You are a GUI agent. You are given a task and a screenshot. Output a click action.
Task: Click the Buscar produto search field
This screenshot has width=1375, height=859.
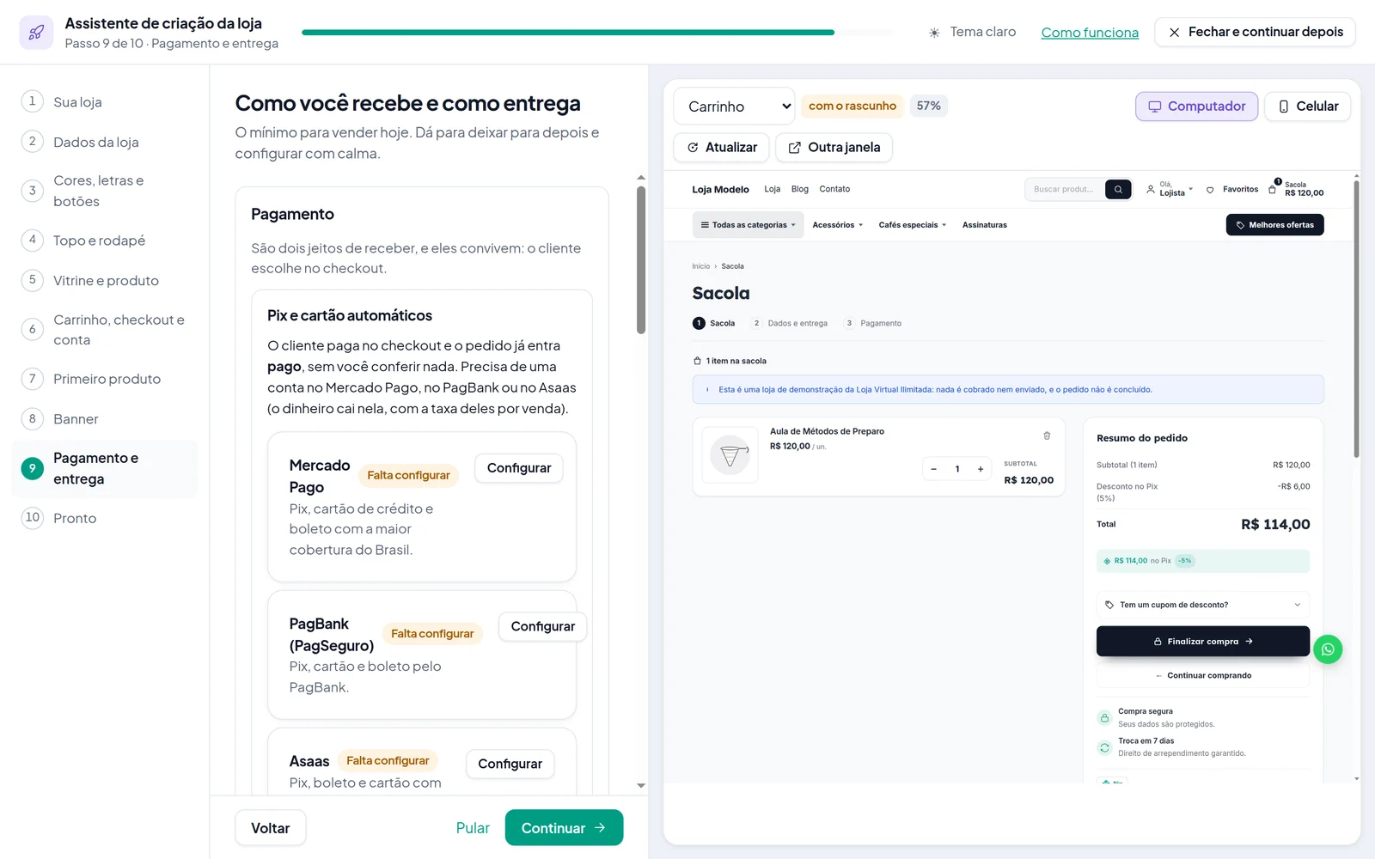click(1064, 189)
